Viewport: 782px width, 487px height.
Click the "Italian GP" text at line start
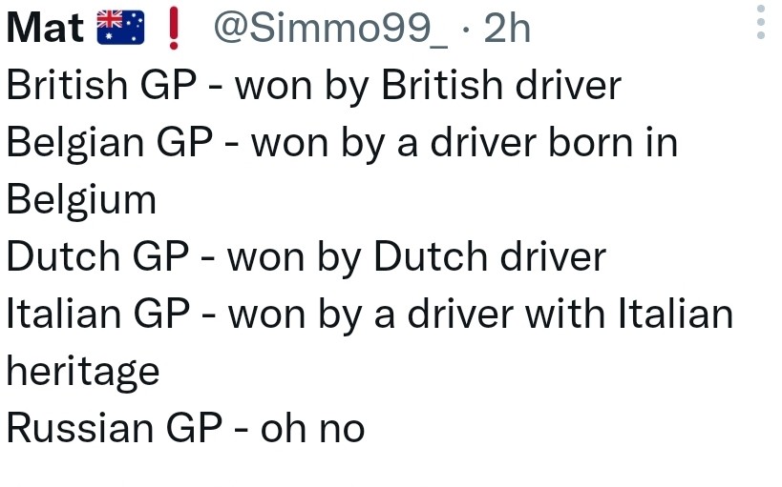[x=103, y=315]
